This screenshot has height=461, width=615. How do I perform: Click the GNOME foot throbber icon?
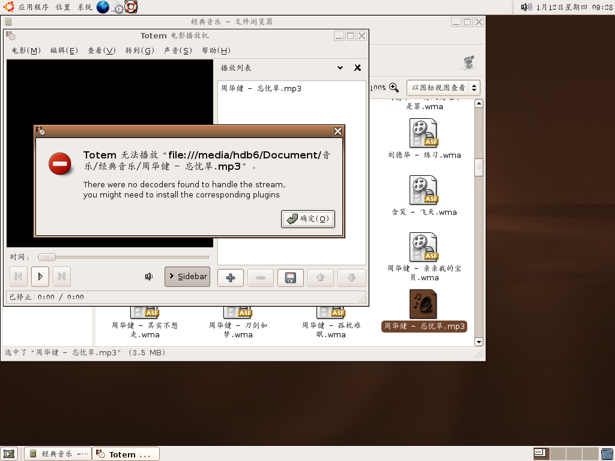coord(468,62)
